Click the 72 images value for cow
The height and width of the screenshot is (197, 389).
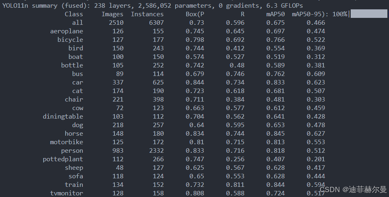point(120,108)
